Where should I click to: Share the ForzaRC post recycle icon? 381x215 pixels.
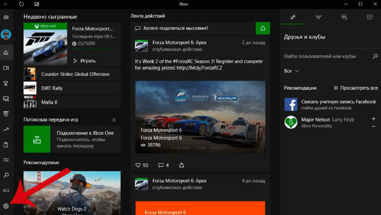point(182,165)
